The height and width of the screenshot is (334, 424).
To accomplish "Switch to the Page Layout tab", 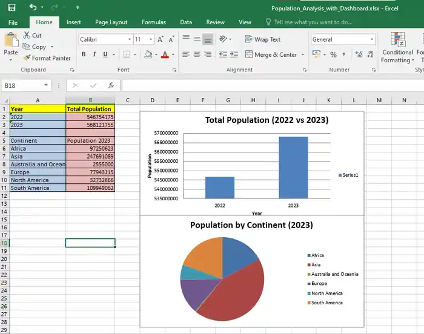I will point(111,22).
